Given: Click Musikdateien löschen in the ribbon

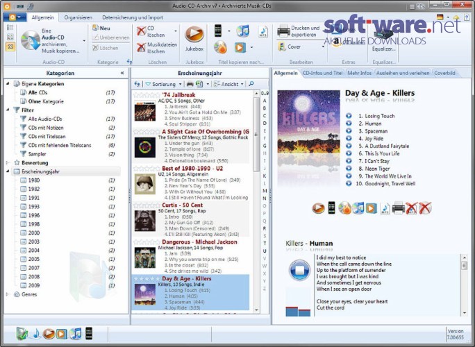Looking at the screenshot, I should 157,47.
